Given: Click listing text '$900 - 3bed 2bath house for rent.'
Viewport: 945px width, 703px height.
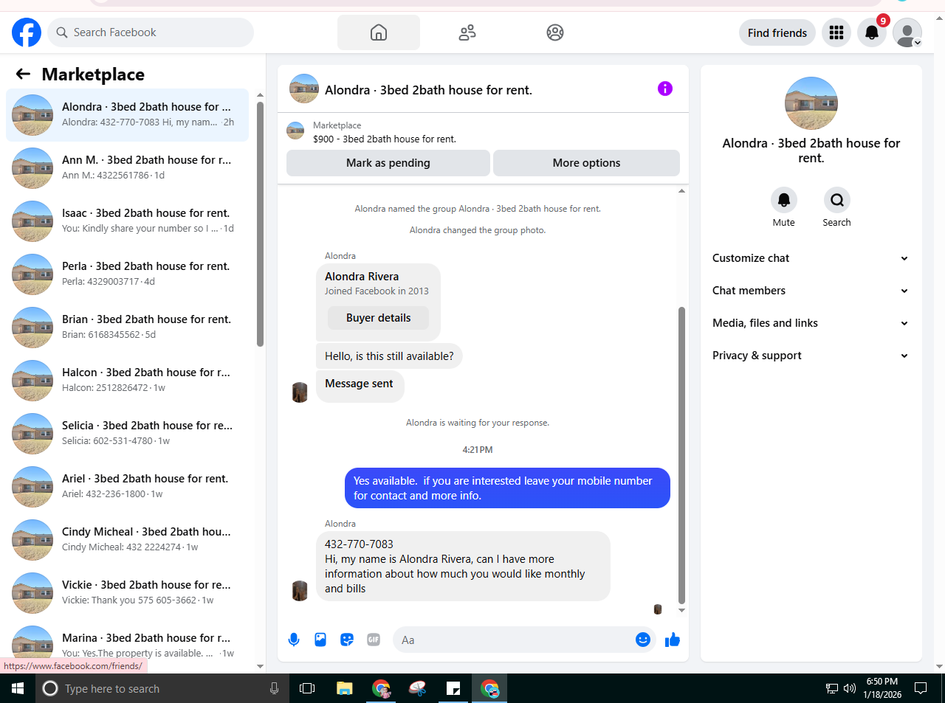Looking at the screenshot, I should (385, 139).
